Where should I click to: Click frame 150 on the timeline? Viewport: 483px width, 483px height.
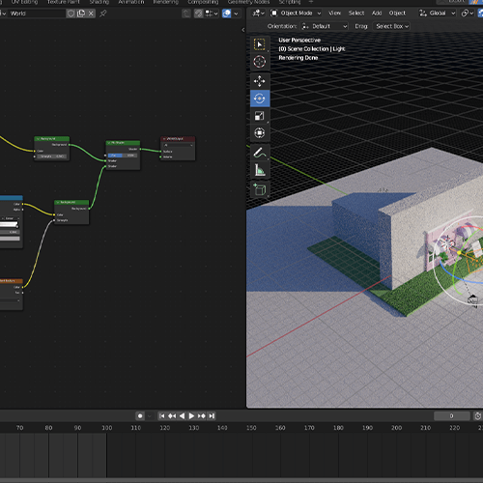coord(251,428)
